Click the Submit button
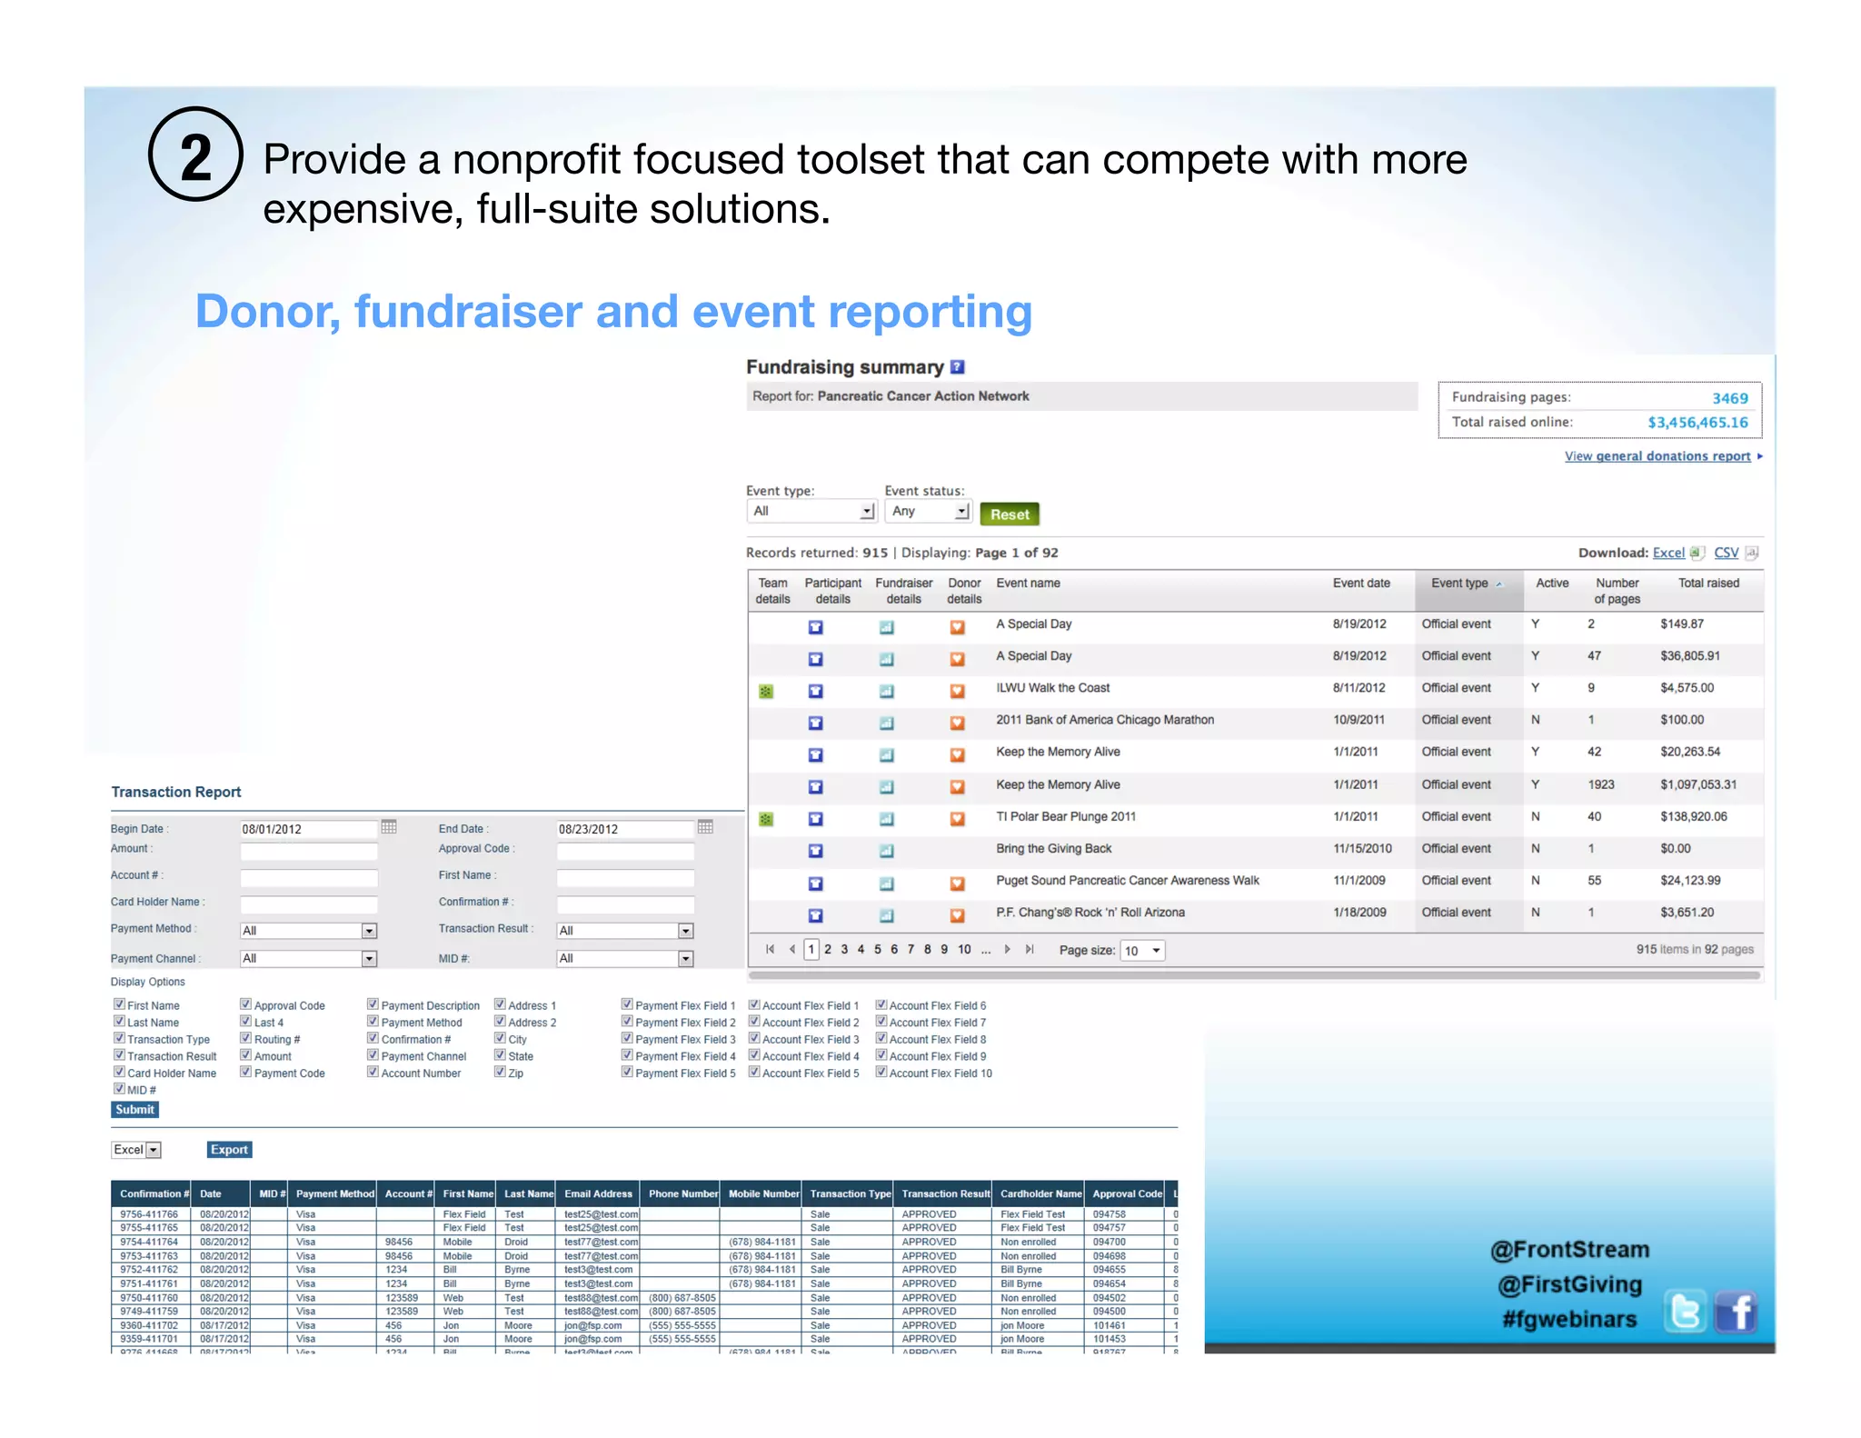The image size is (1861, 1438). coord(135,1110)
